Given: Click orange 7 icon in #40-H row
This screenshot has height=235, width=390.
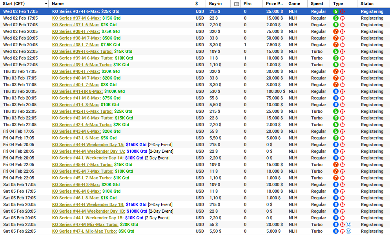Looking at the screenshot, I should 336,71.
